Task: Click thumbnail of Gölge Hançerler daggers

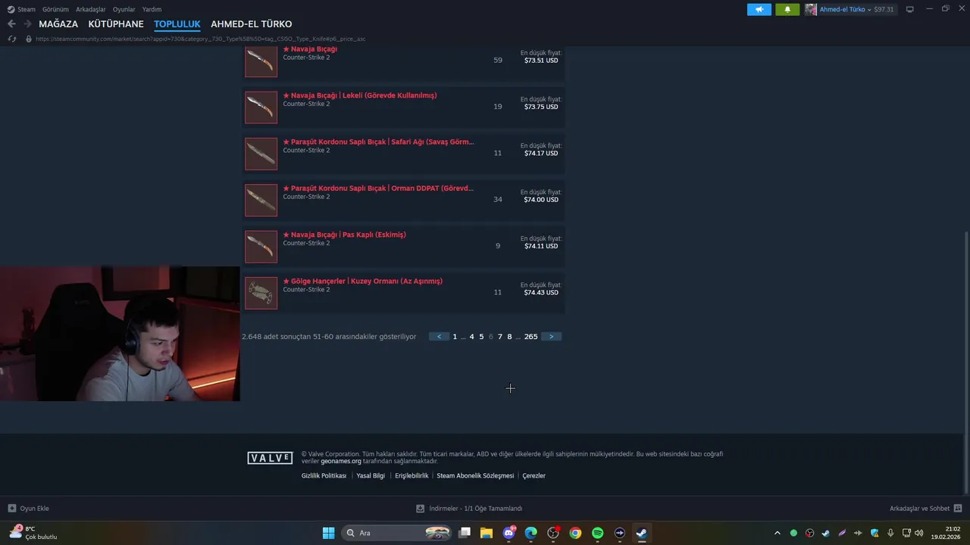Action: [x=261, y=293]
